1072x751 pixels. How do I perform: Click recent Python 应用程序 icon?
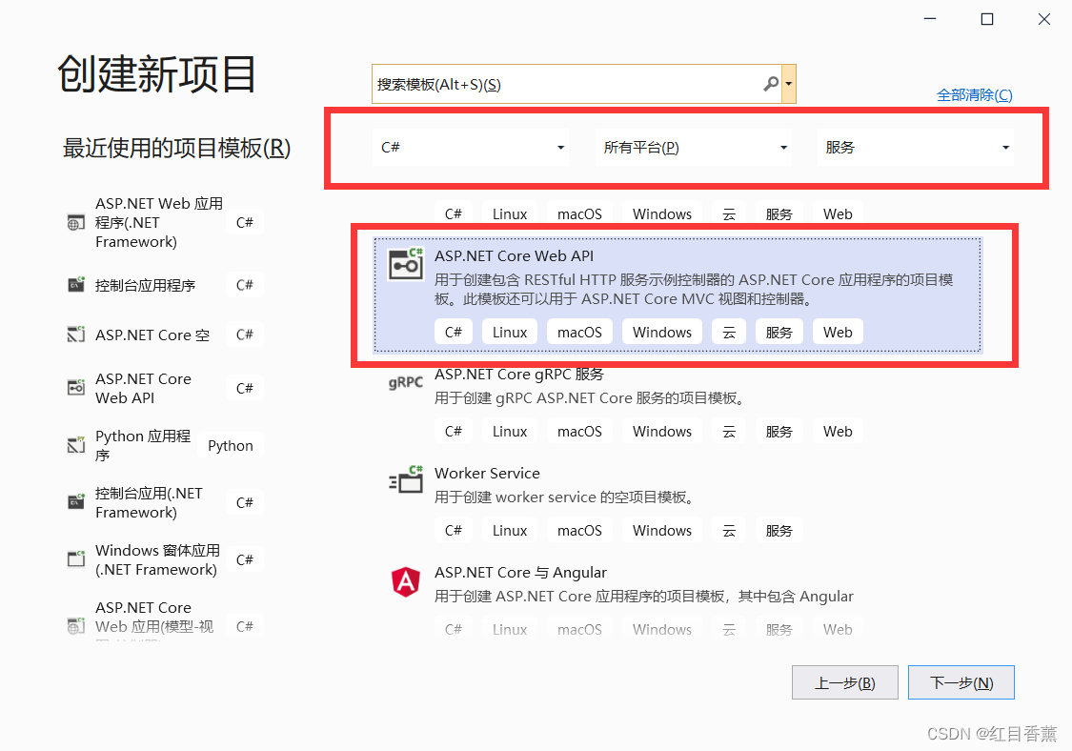76,445
